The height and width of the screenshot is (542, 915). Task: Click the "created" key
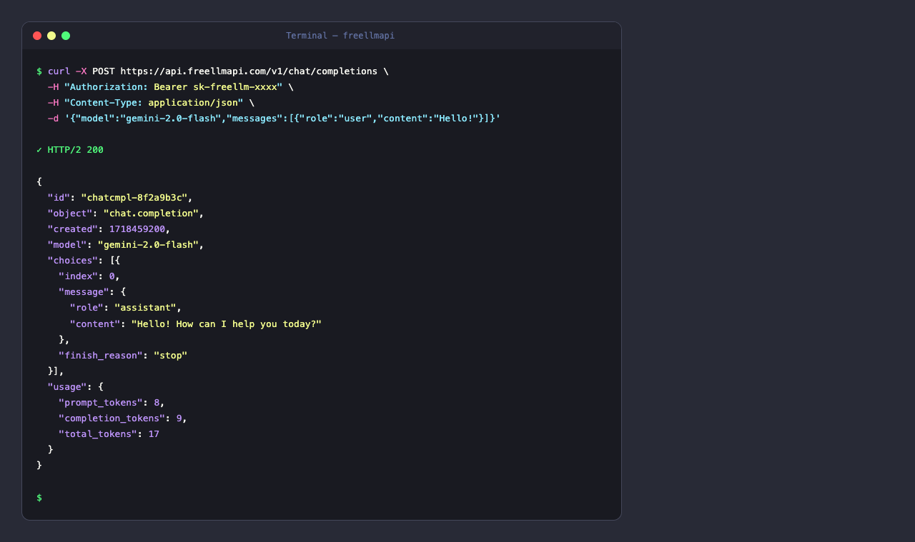click(x=73, y=229)
